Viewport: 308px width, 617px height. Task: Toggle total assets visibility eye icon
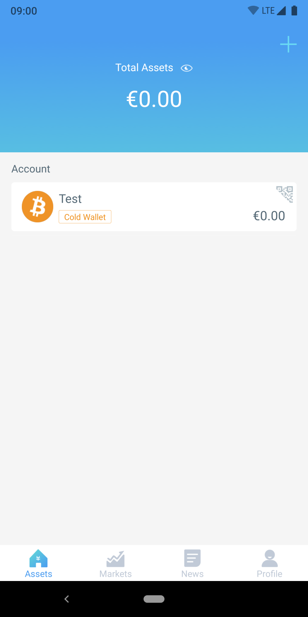(186, 68)
